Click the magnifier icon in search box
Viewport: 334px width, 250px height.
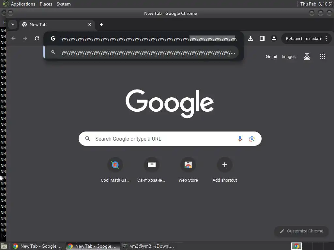(87, 139)
